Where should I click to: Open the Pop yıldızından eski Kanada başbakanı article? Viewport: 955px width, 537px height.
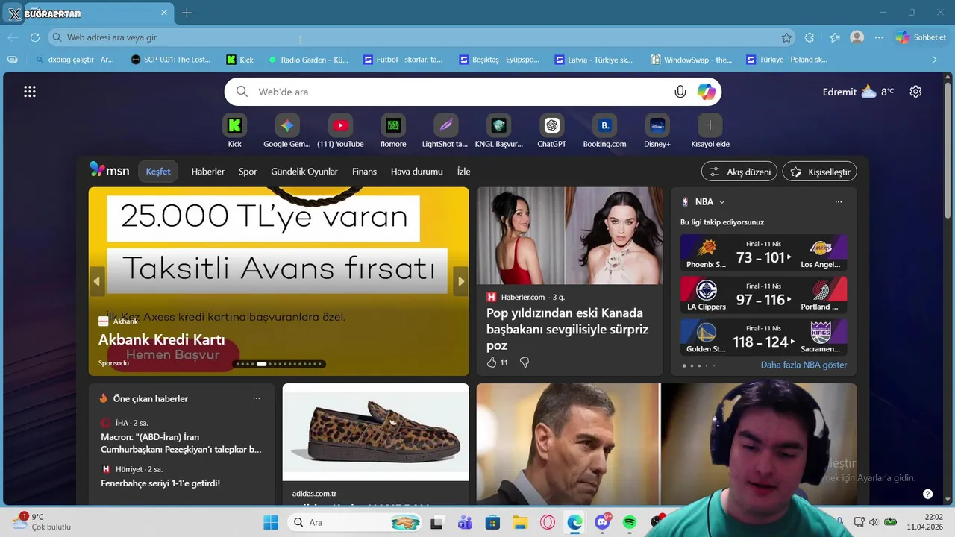coord(567,329)
